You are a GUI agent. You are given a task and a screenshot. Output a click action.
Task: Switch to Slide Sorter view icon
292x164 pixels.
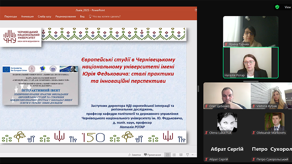176,155
